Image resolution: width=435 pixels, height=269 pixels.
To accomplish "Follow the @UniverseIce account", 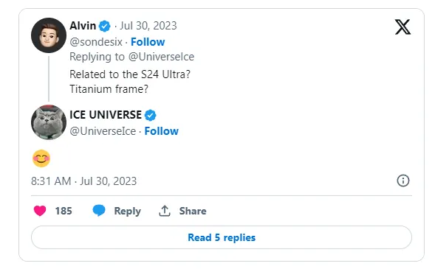I will [x=162, y=131].
